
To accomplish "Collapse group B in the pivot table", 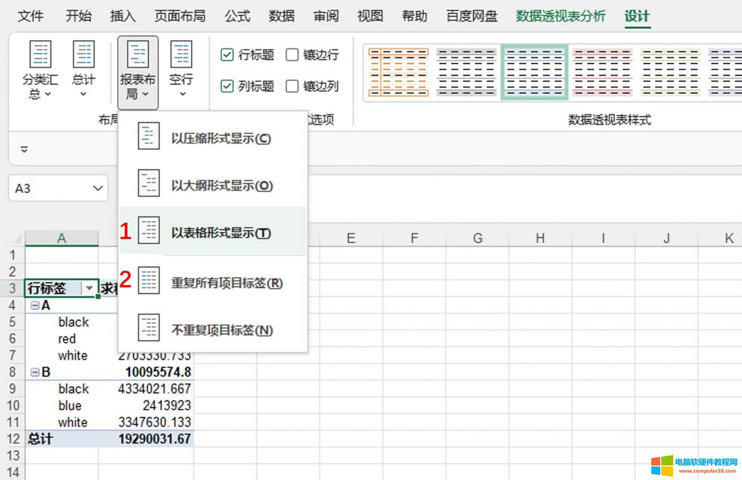I will point(36,372).
